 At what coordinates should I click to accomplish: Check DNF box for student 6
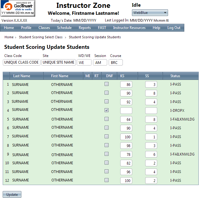pos(106,128)
